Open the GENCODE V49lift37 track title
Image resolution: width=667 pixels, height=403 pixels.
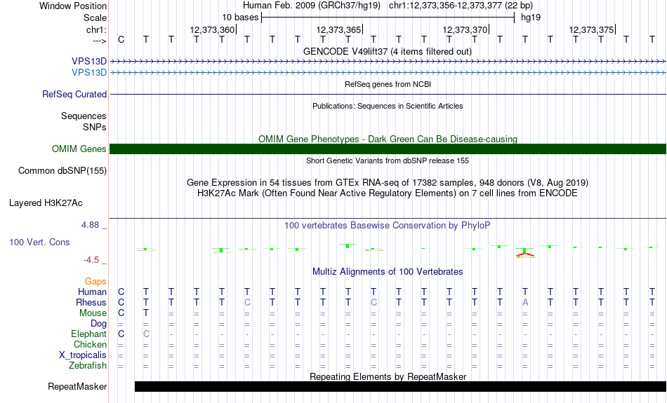[388, 52]
